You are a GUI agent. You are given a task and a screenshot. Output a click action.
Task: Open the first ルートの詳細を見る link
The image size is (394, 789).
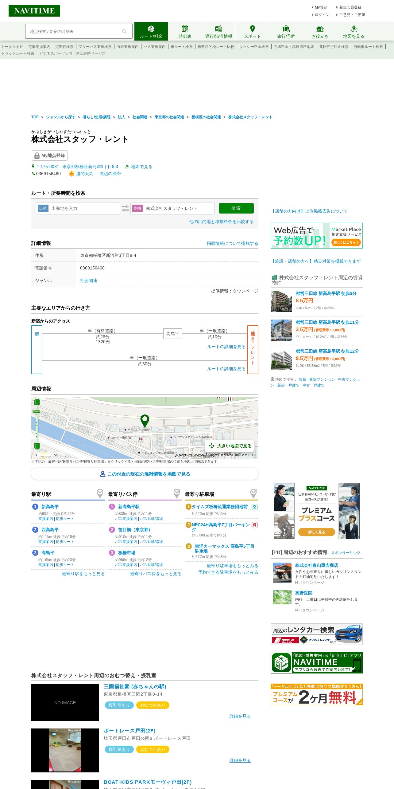pyautogui.click(x=226, y=347)
